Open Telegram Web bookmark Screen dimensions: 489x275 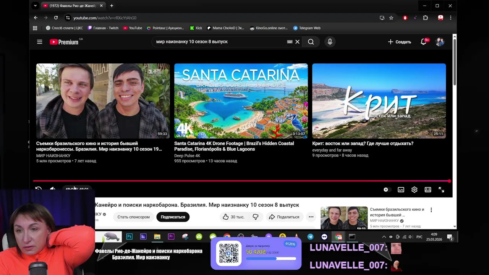tap(307, 28)
